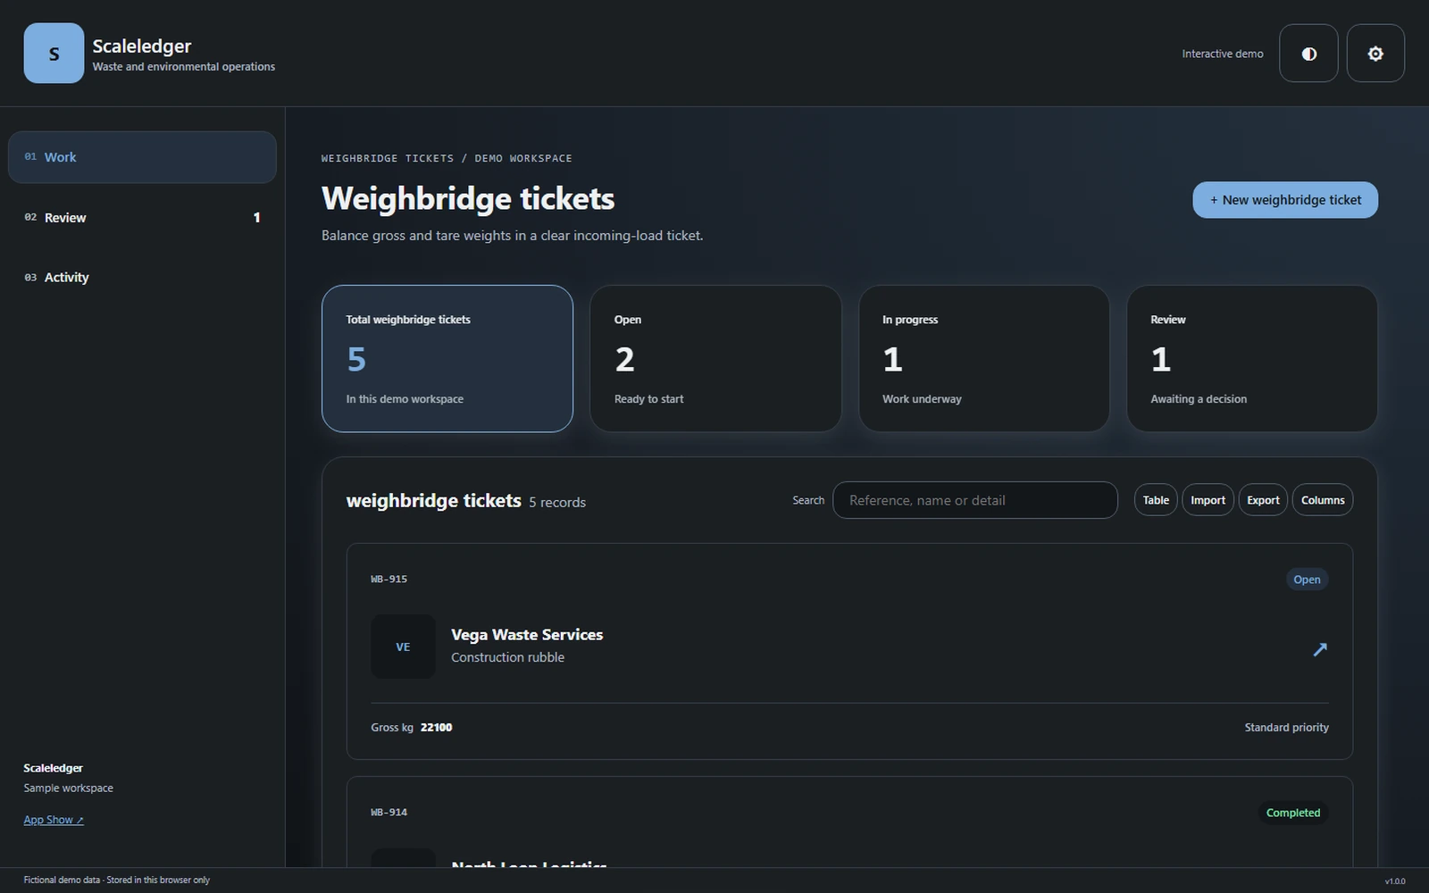Click the 5 records count text

557,503
